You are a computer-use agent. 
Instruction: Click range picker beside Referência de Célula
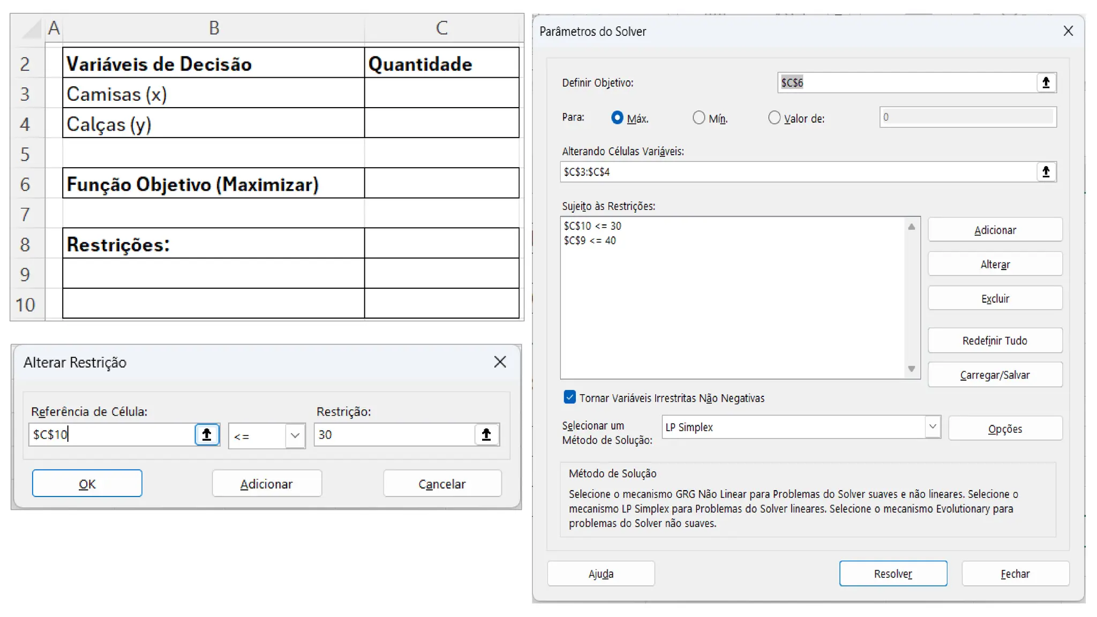click(x=207, y=434)
